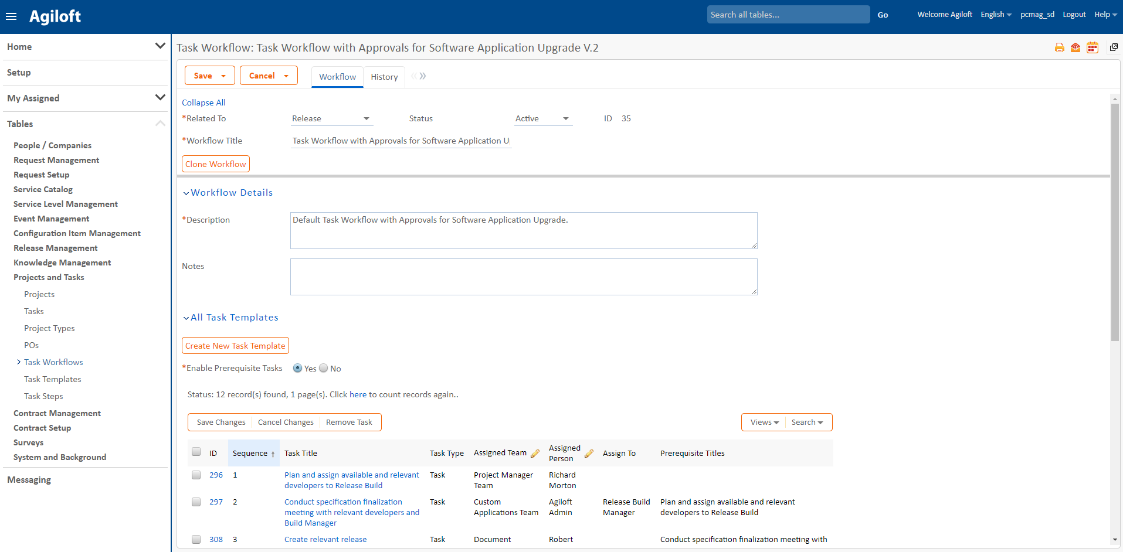This screenshot has width=1123, height=552.
Task: Click the pcmag_sd user link
Action: pyautogui.click(x=1037, y=15)
